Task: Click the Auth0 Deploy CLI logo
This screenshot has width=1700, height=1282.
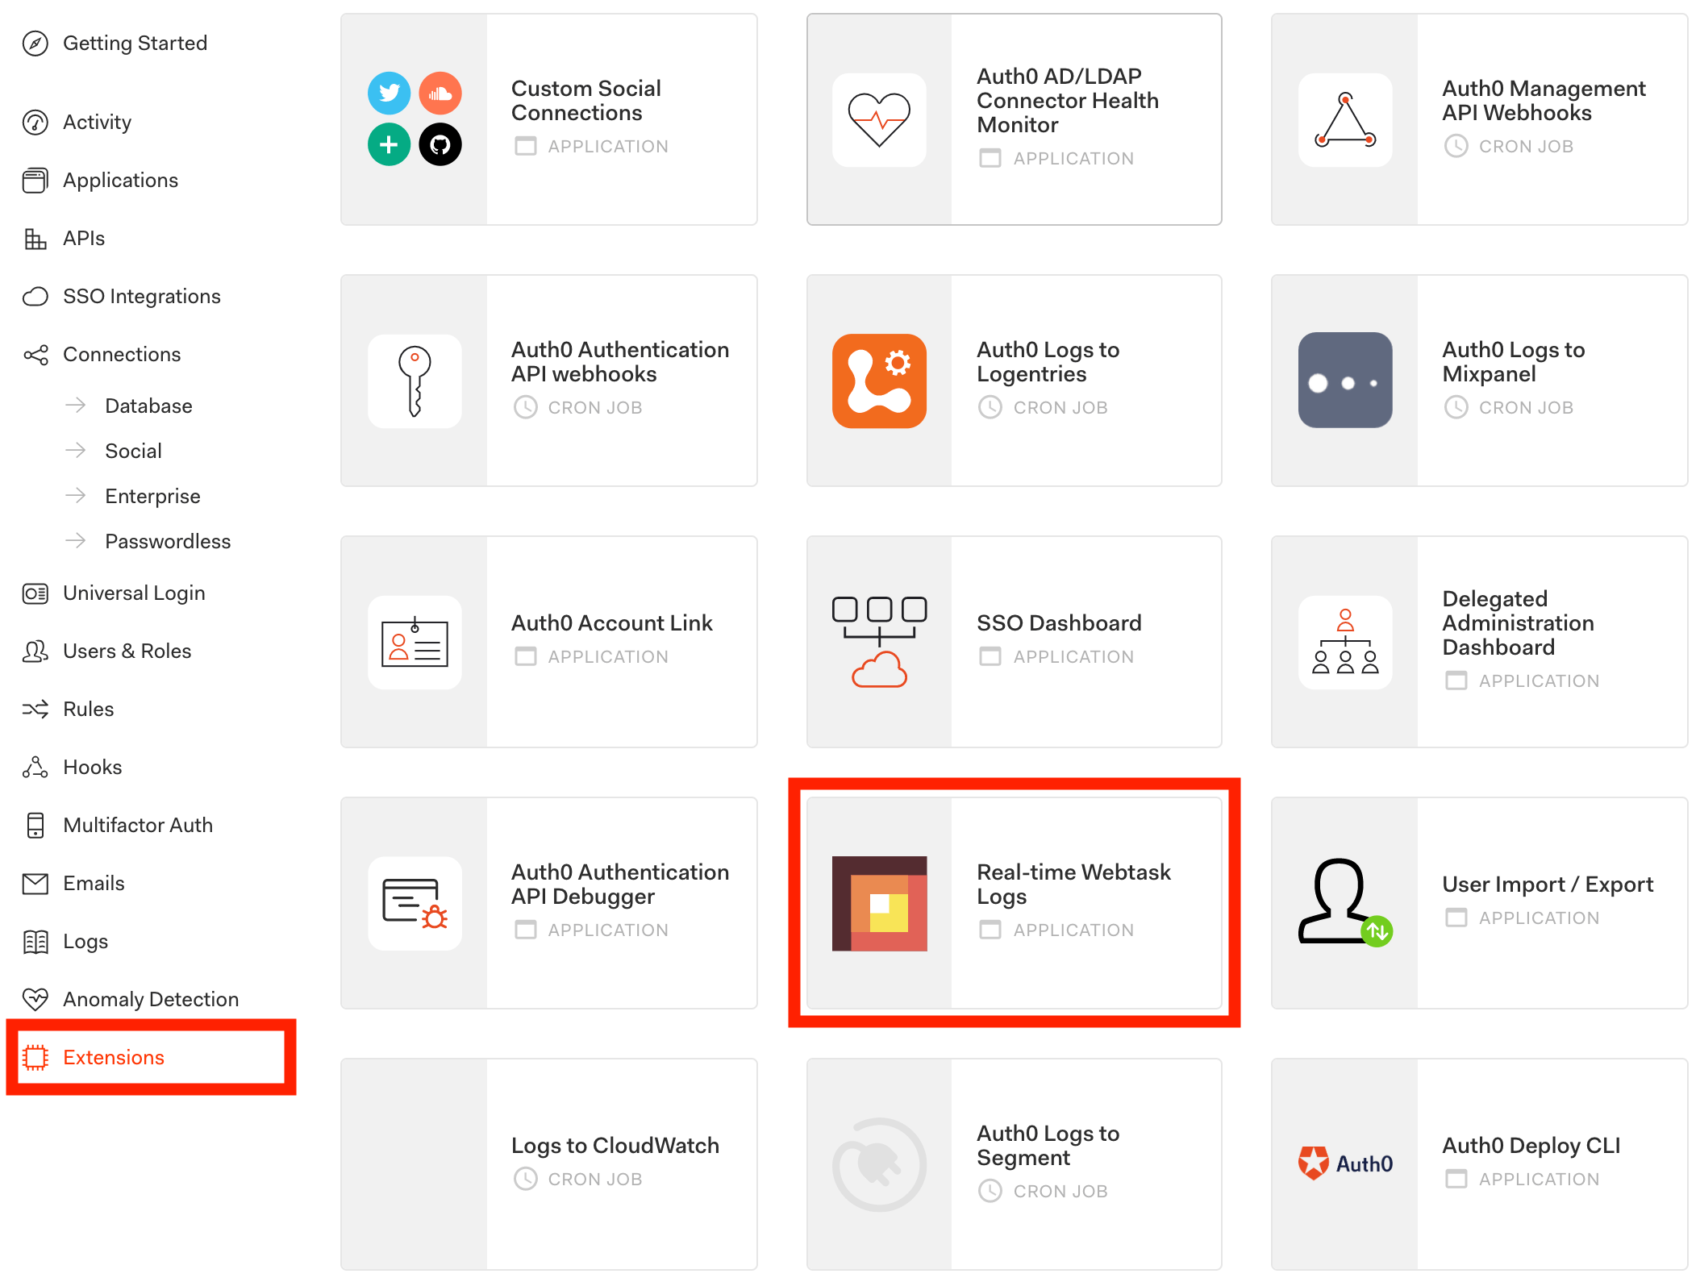Action: pos(1344,1163)
